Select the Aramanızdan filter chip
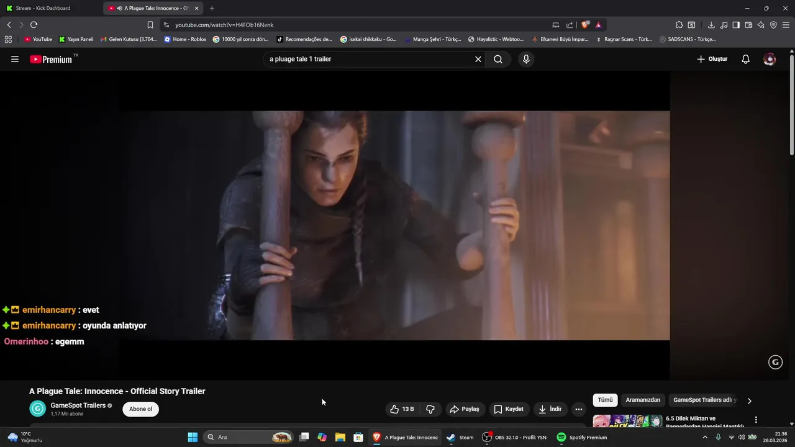Image resolution: width=795 pixels, height=447 pixels. point(643,400)
